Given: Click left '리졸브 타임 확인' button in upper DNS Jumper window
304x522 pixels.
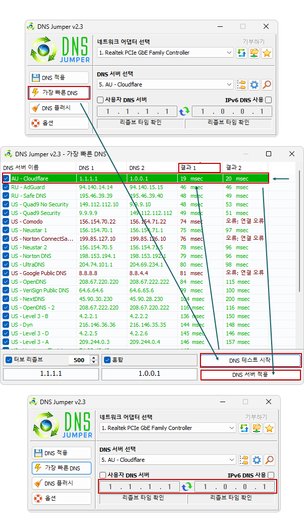Looking at the screenshot, I should coord(140,123).
